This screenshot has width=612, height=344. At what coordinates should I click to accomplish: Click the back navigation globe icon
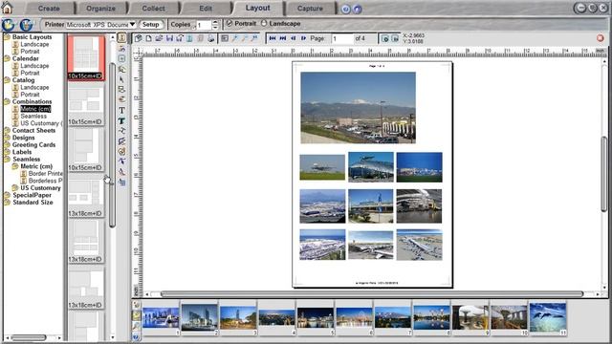[9, 25]
